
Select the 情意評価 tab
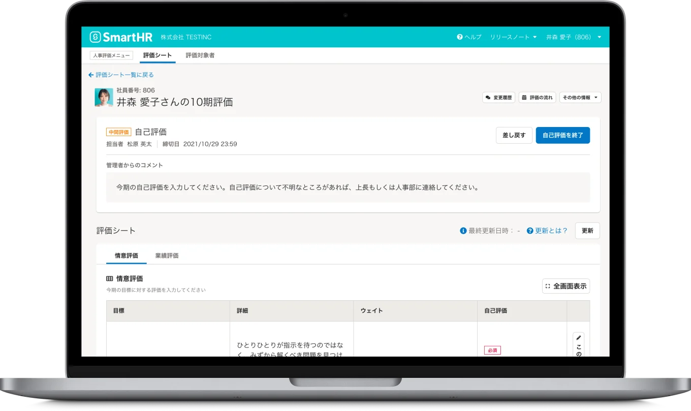(127, 256)
